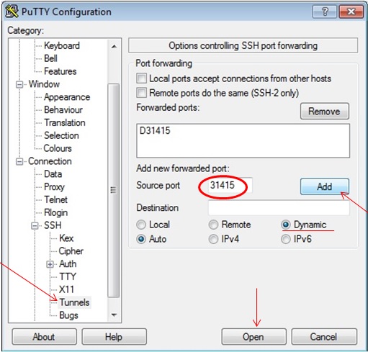The width and height of the screenshot is (368, 352).
Task: Choose the Remote forwarding radio option
Action: 213,225
